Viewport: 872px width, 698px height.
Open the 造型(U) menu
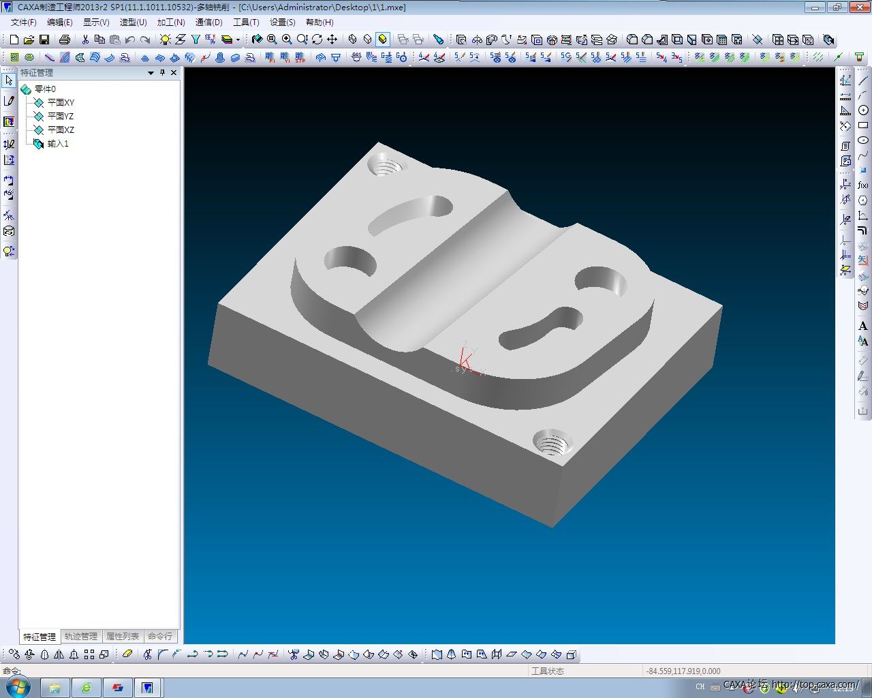[133, 22]
